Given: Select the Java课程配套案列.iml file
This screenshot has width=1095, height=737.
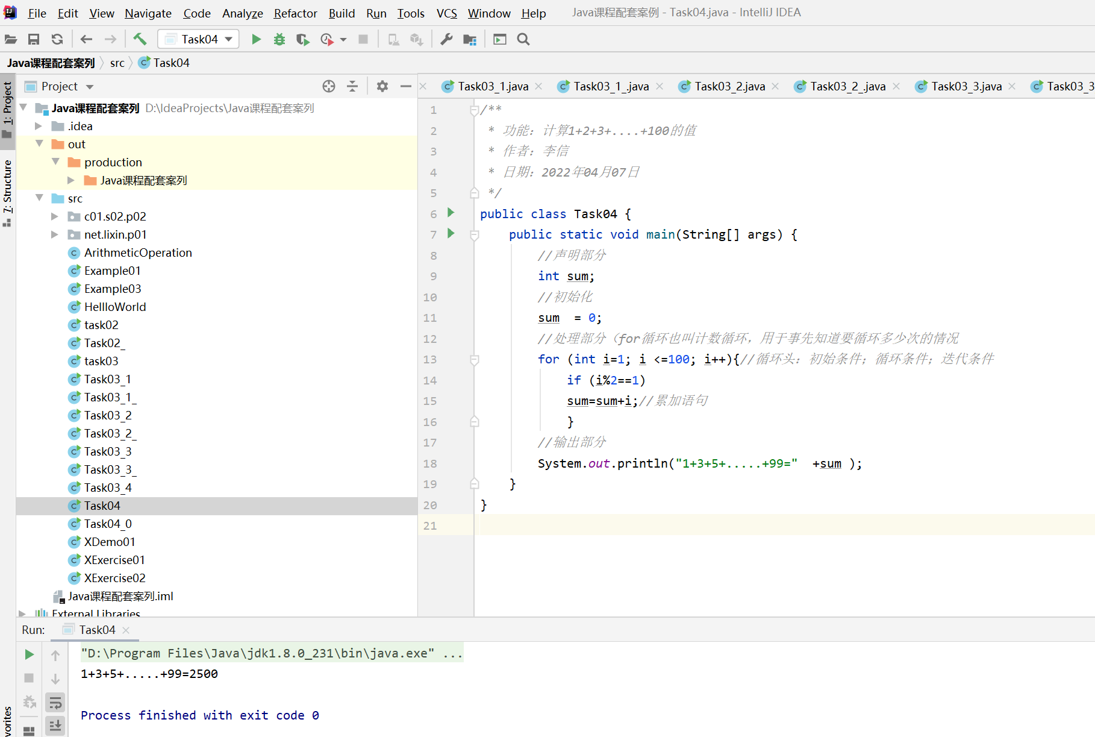Looking at the screenshot, I should tap(120, 596).
